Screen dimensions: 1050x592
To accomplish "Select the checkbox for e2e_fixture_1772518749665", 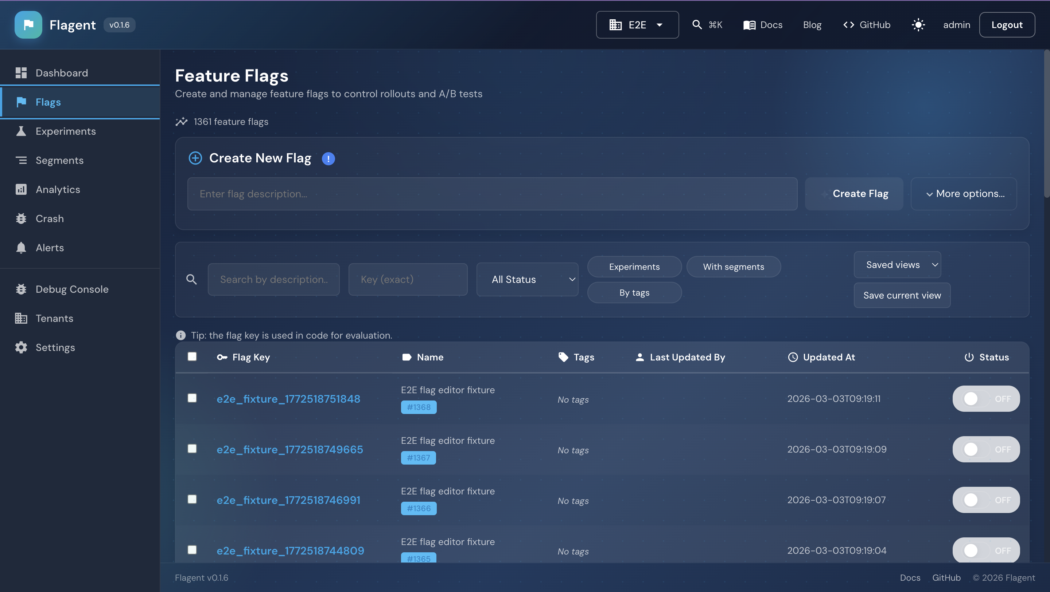I will pyautogui.click(x=192, y=449).
